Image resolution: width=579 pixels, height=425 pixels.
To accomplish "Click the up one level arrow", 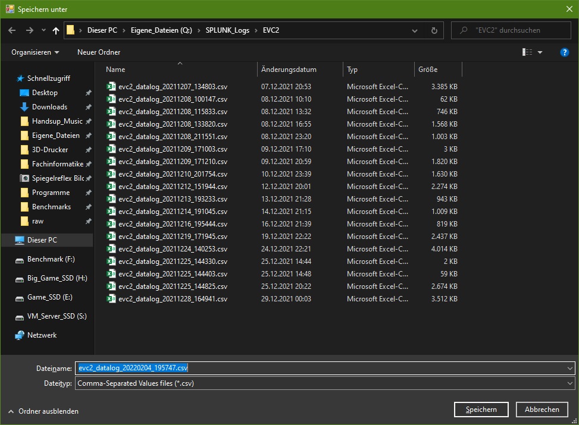I will (56, 30).
